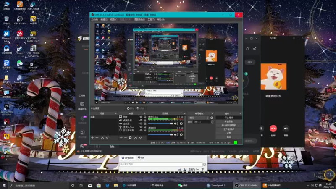Pop out the Scenes dock panel
The width and height of the screenshot is (336, 189).
(x=116, y=113)
